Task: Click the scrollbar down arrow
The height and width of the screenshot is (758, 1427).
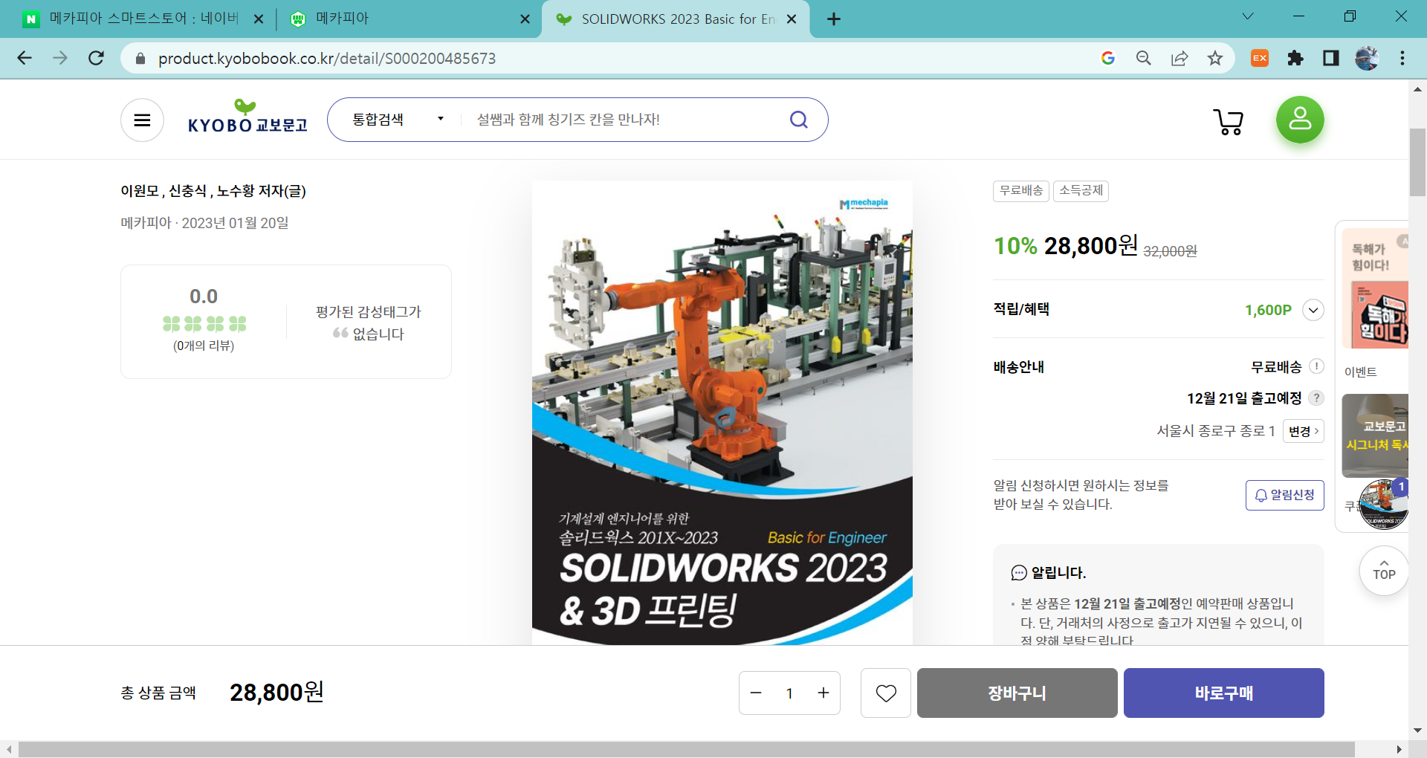Action: pos(1417,731)
